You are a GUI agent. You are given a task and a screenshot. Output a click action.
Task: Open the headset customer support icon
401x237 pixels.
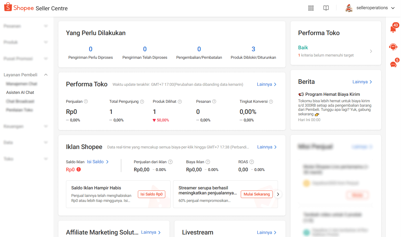click(x=393, y=47)
